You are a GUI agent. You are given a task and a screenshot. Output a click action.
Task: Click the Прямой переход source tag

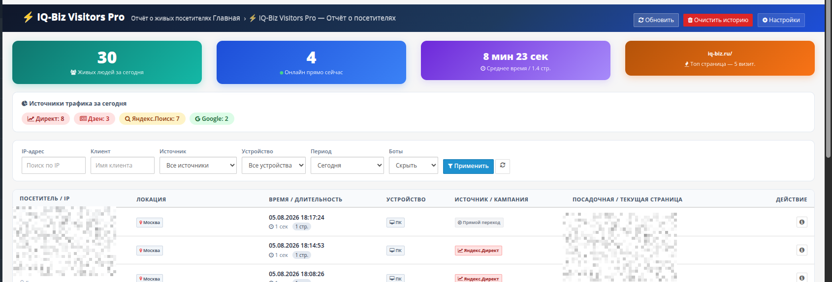[x=479, y=223]
